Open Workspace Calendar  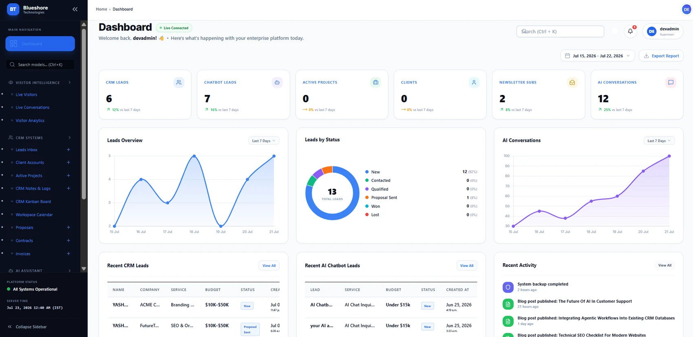tap(34, 215)
